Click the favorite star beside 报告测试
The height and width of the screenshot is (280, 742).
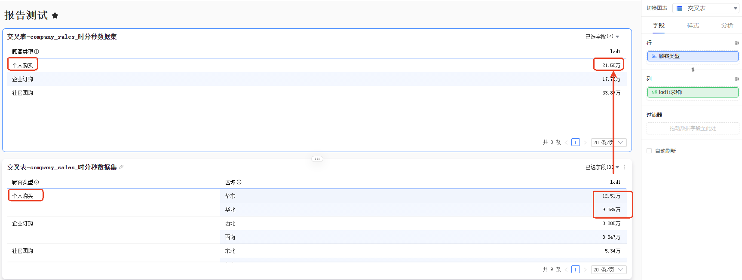55,16
